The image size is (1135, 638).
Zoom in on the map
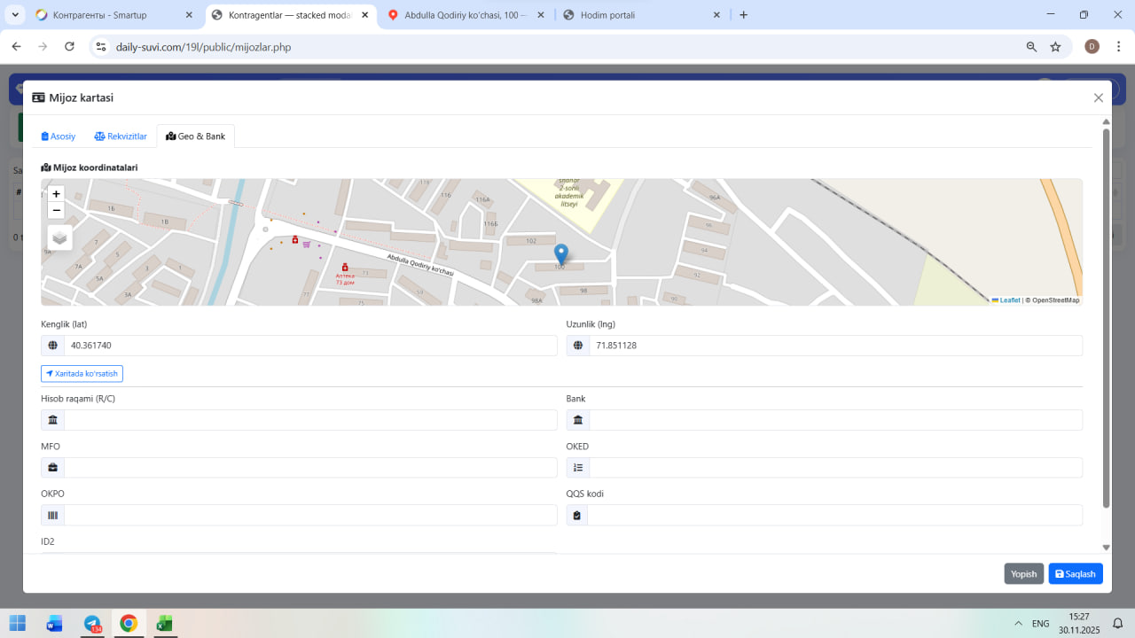57,194
